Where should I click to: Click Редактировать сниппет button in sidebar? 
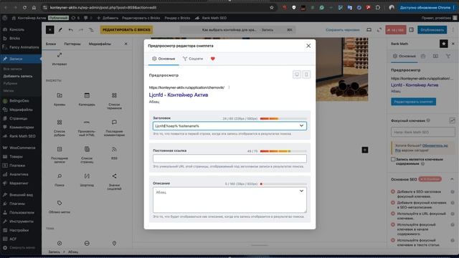[x=413, y=102]
